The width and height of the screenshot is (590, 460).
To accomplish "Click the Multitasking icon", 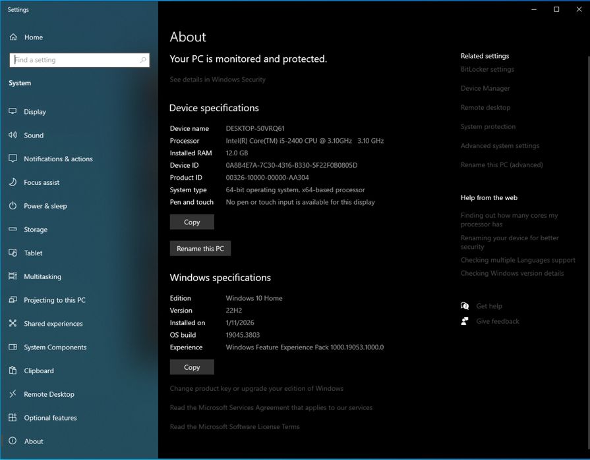I will [x=13, y=276].
